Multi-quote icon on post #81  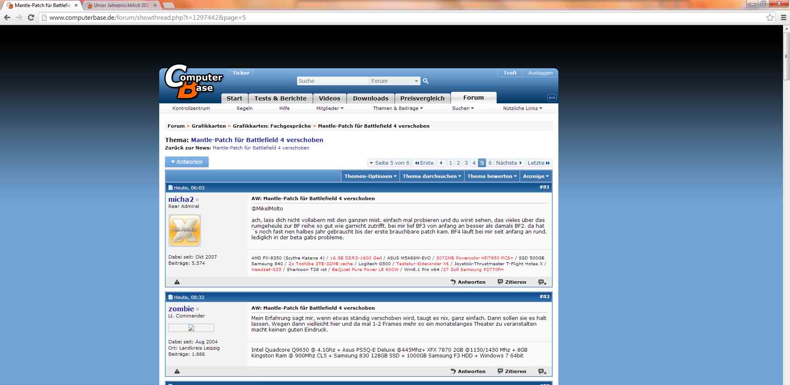[542, 282]
